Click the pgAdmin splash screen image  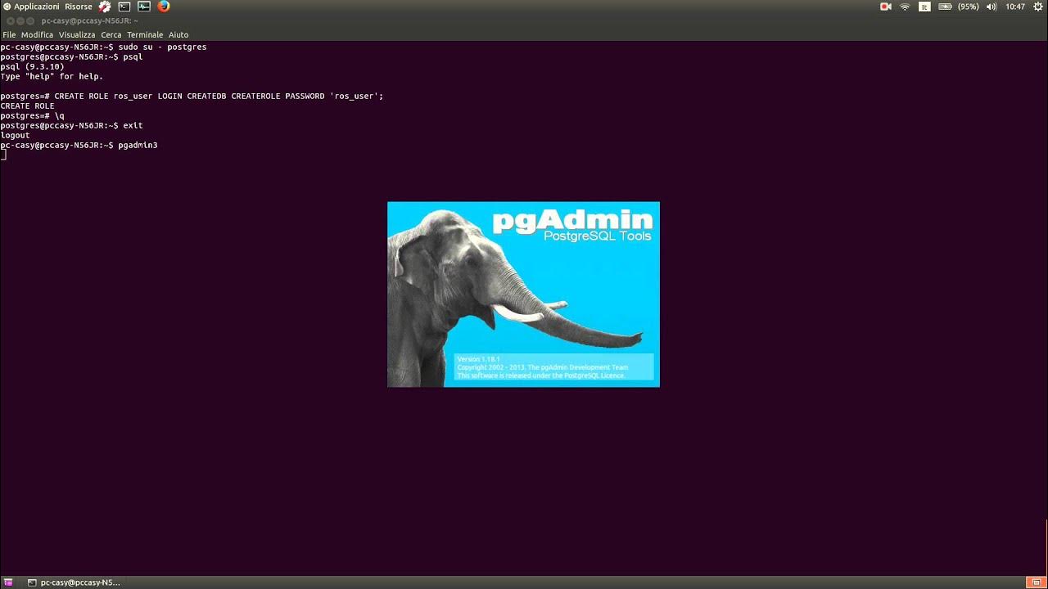tap(523, 294)
